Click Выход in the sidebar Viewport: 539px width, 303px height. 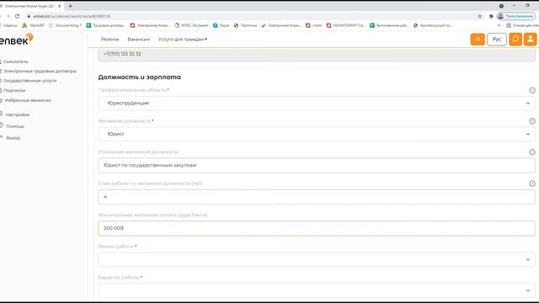tap(13, 138)
